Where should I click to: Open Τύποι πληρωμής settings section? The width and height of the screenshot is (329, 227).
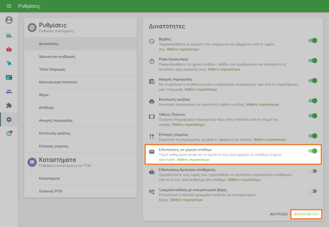click(x=52, y=69)
